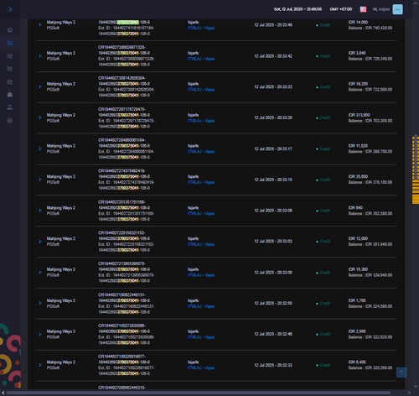Click the amount IDR 15,360
Image resolution: width=419 pixels, height=396 pixels.
coord(358,269)
